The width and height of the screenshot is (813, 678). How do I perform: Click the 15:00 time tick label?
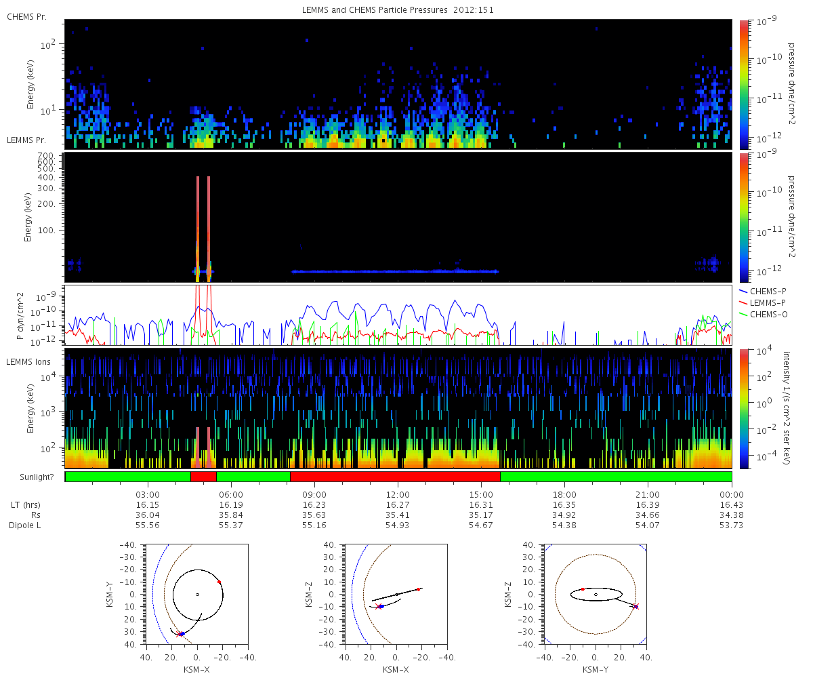tap(481, 495)
